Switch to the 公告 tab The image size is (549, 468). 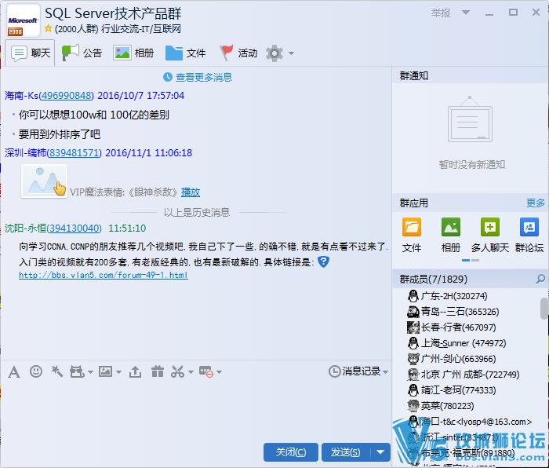[x=82, y=53]
